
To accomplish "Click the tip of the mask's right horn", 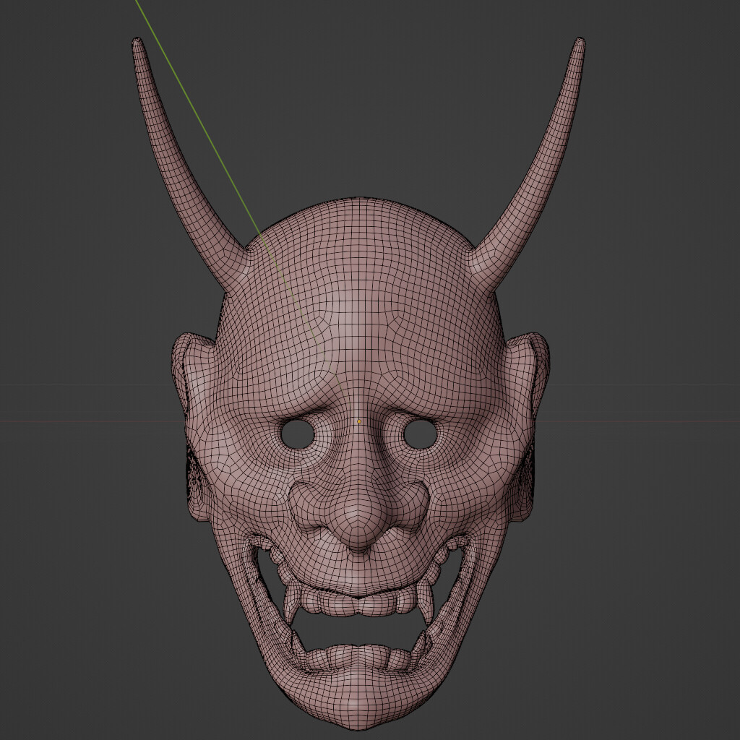I will click(580, 41).
